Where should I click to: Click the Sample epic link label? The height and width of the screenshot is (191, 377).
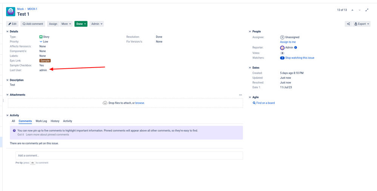coord(45,61)
